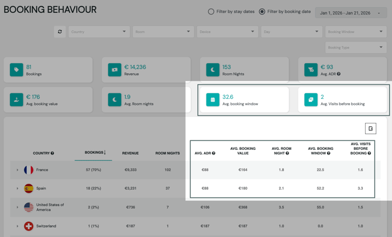The image size is (392, 237).
Task: Click the refresh filters icon
Action: click(x=60, y=32)
